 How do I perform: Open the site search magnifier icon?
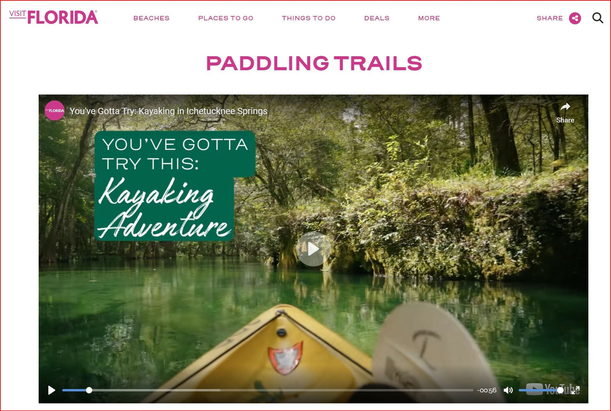click(598, 18)
